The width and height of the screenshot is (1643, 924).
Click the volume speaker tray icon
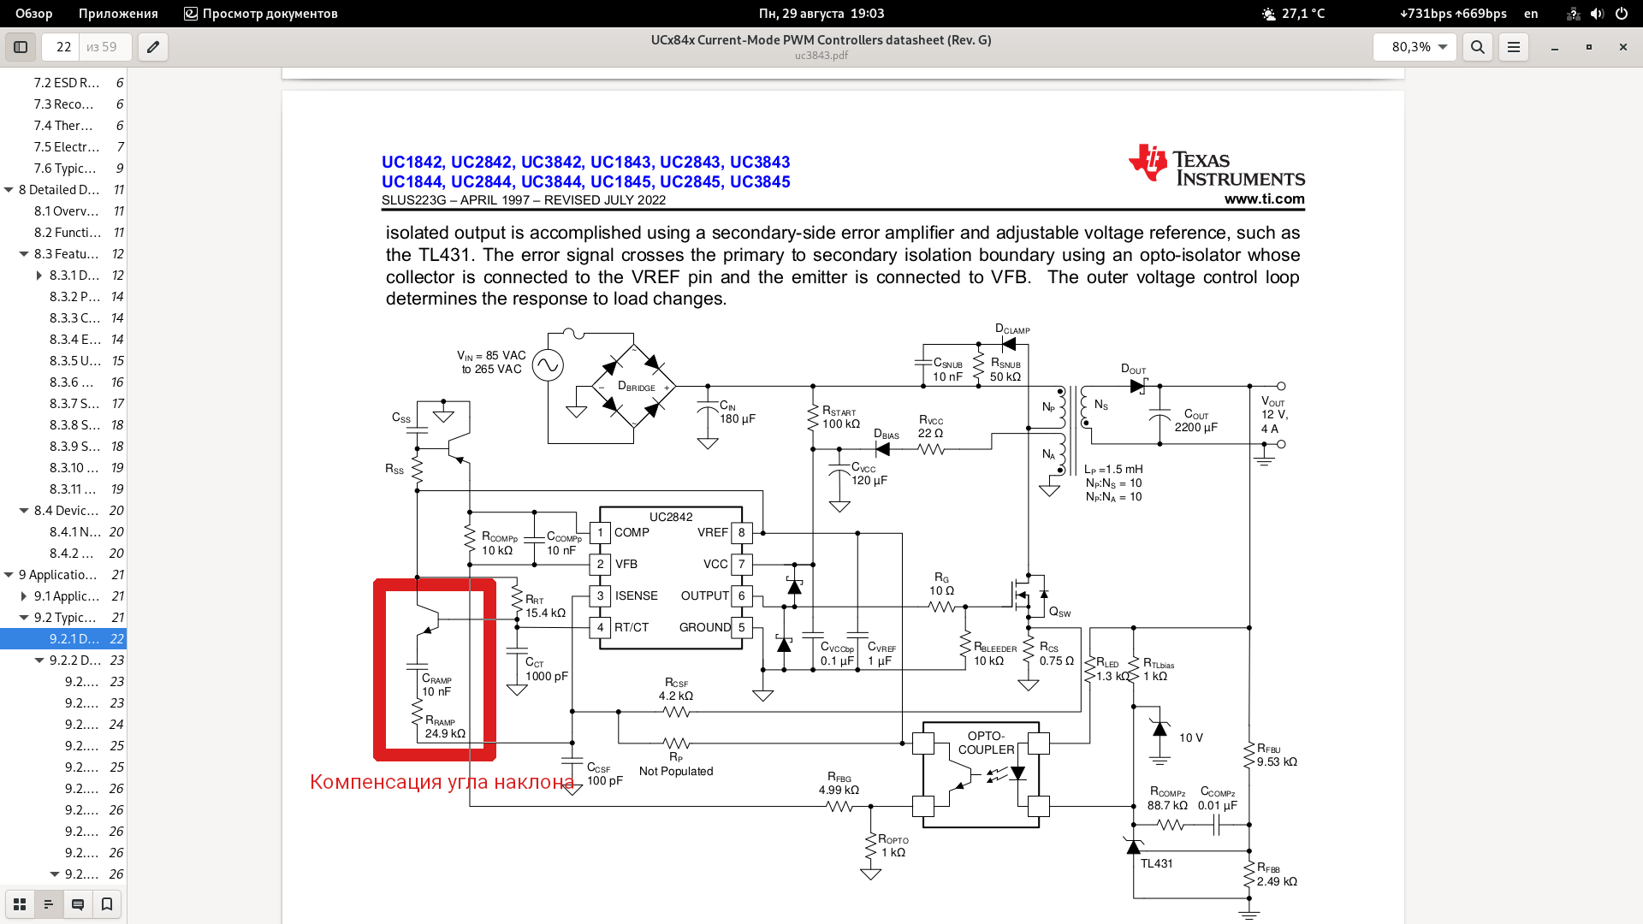click(1597, 14)
